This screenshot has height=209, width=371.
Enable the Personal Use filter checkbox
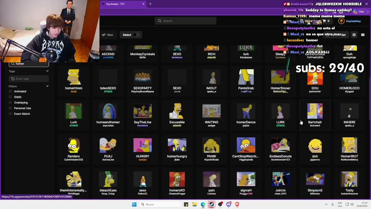pos(11,108)
